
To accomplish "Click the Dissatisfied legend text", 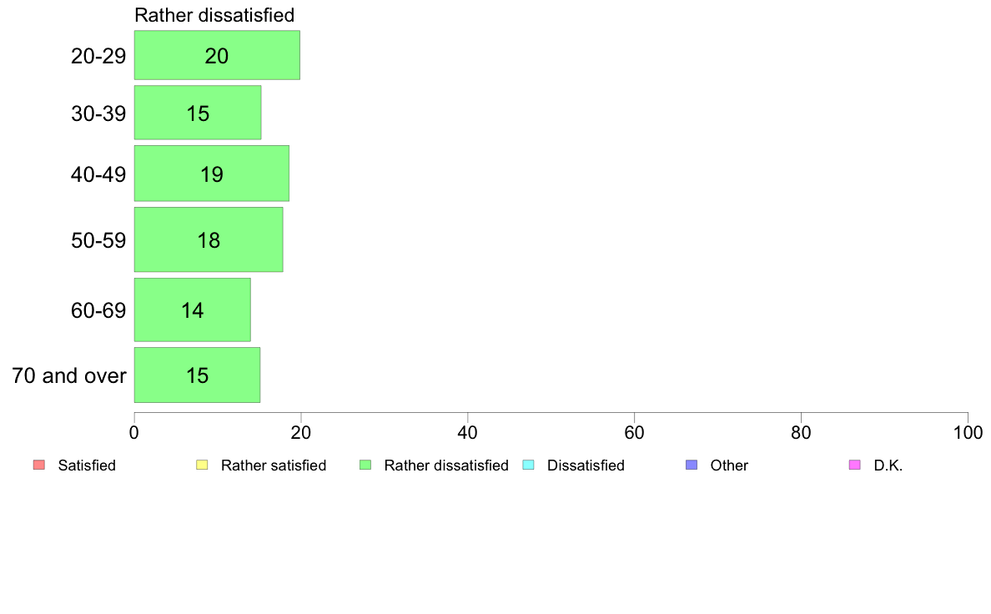I will [586, 466].
